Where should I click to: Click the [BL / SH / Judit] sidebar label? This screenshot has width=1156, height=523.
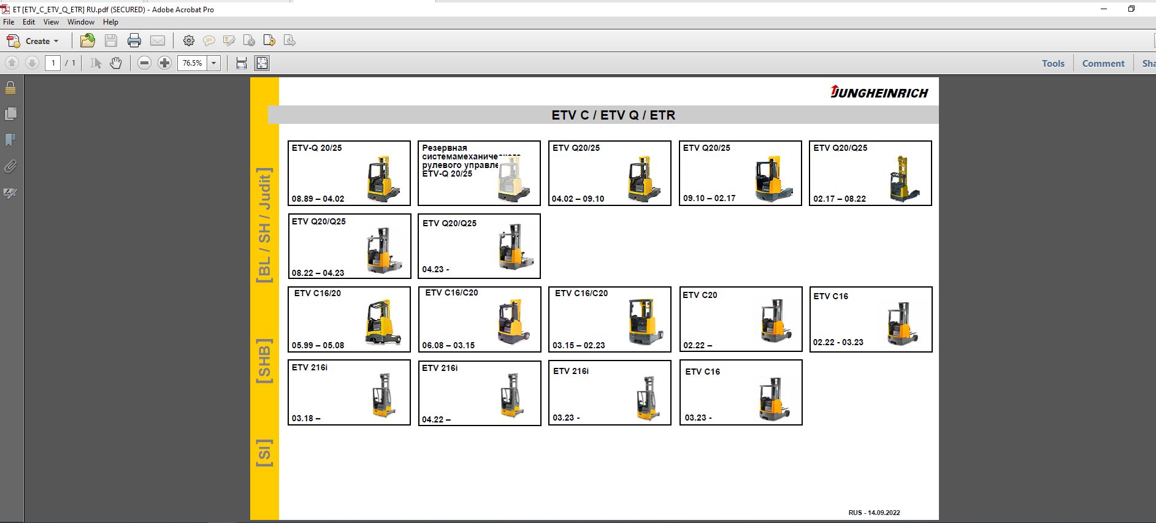[x=264, y=225]
